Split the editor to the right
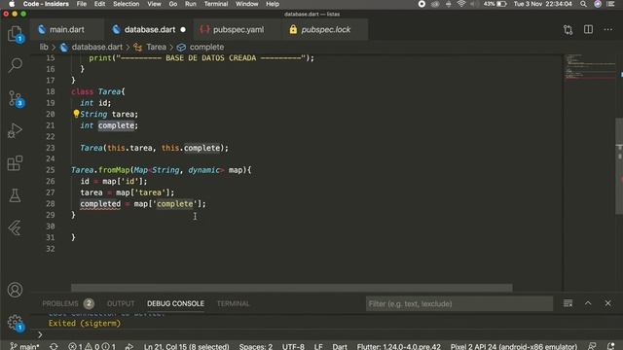The height and width of the screenshot is (350, 623). (588, 29)
